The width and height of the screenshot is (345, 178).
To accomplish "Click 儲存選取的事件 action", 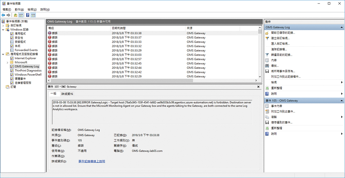I will pos(282,123).
